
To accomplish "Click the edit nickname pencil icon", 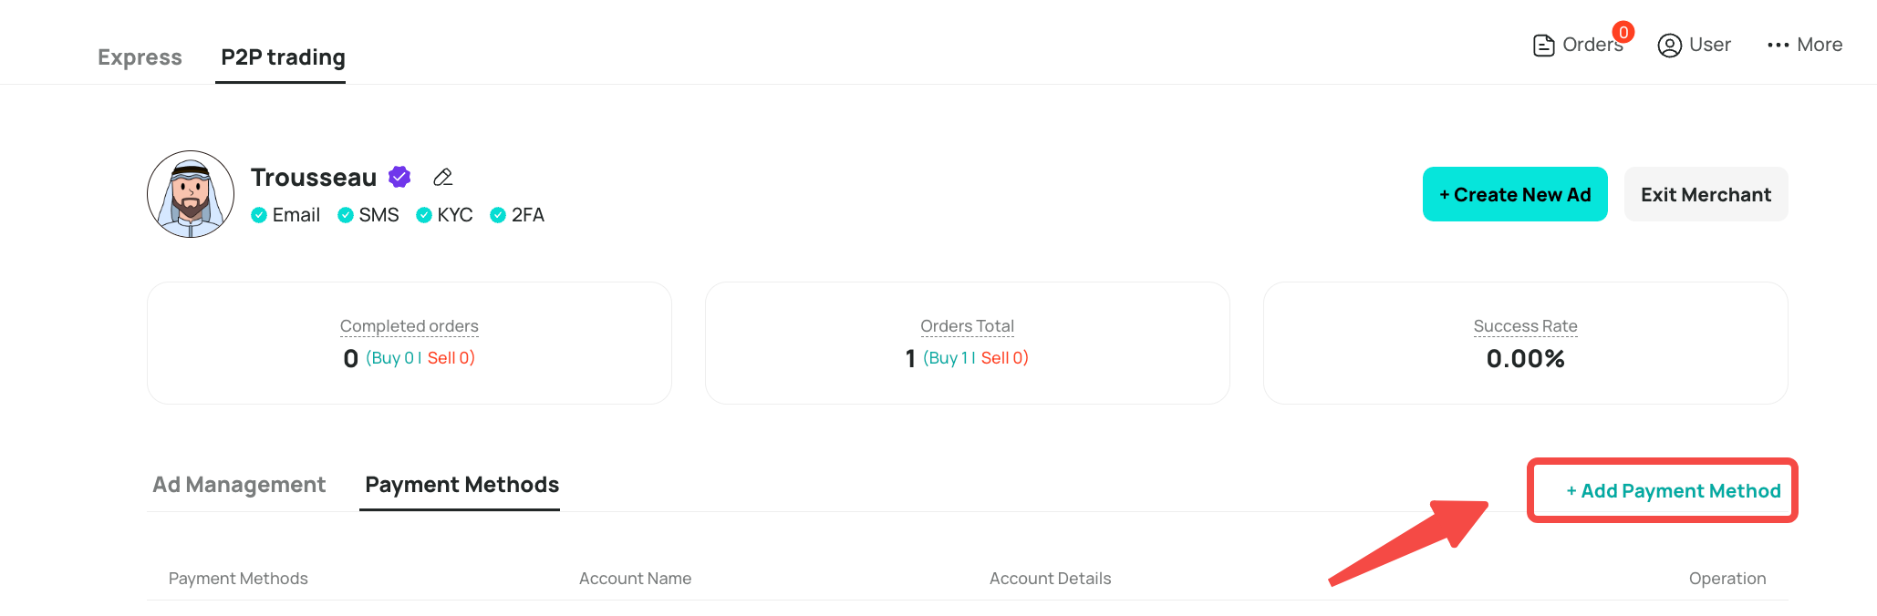I will click(443, 177).
